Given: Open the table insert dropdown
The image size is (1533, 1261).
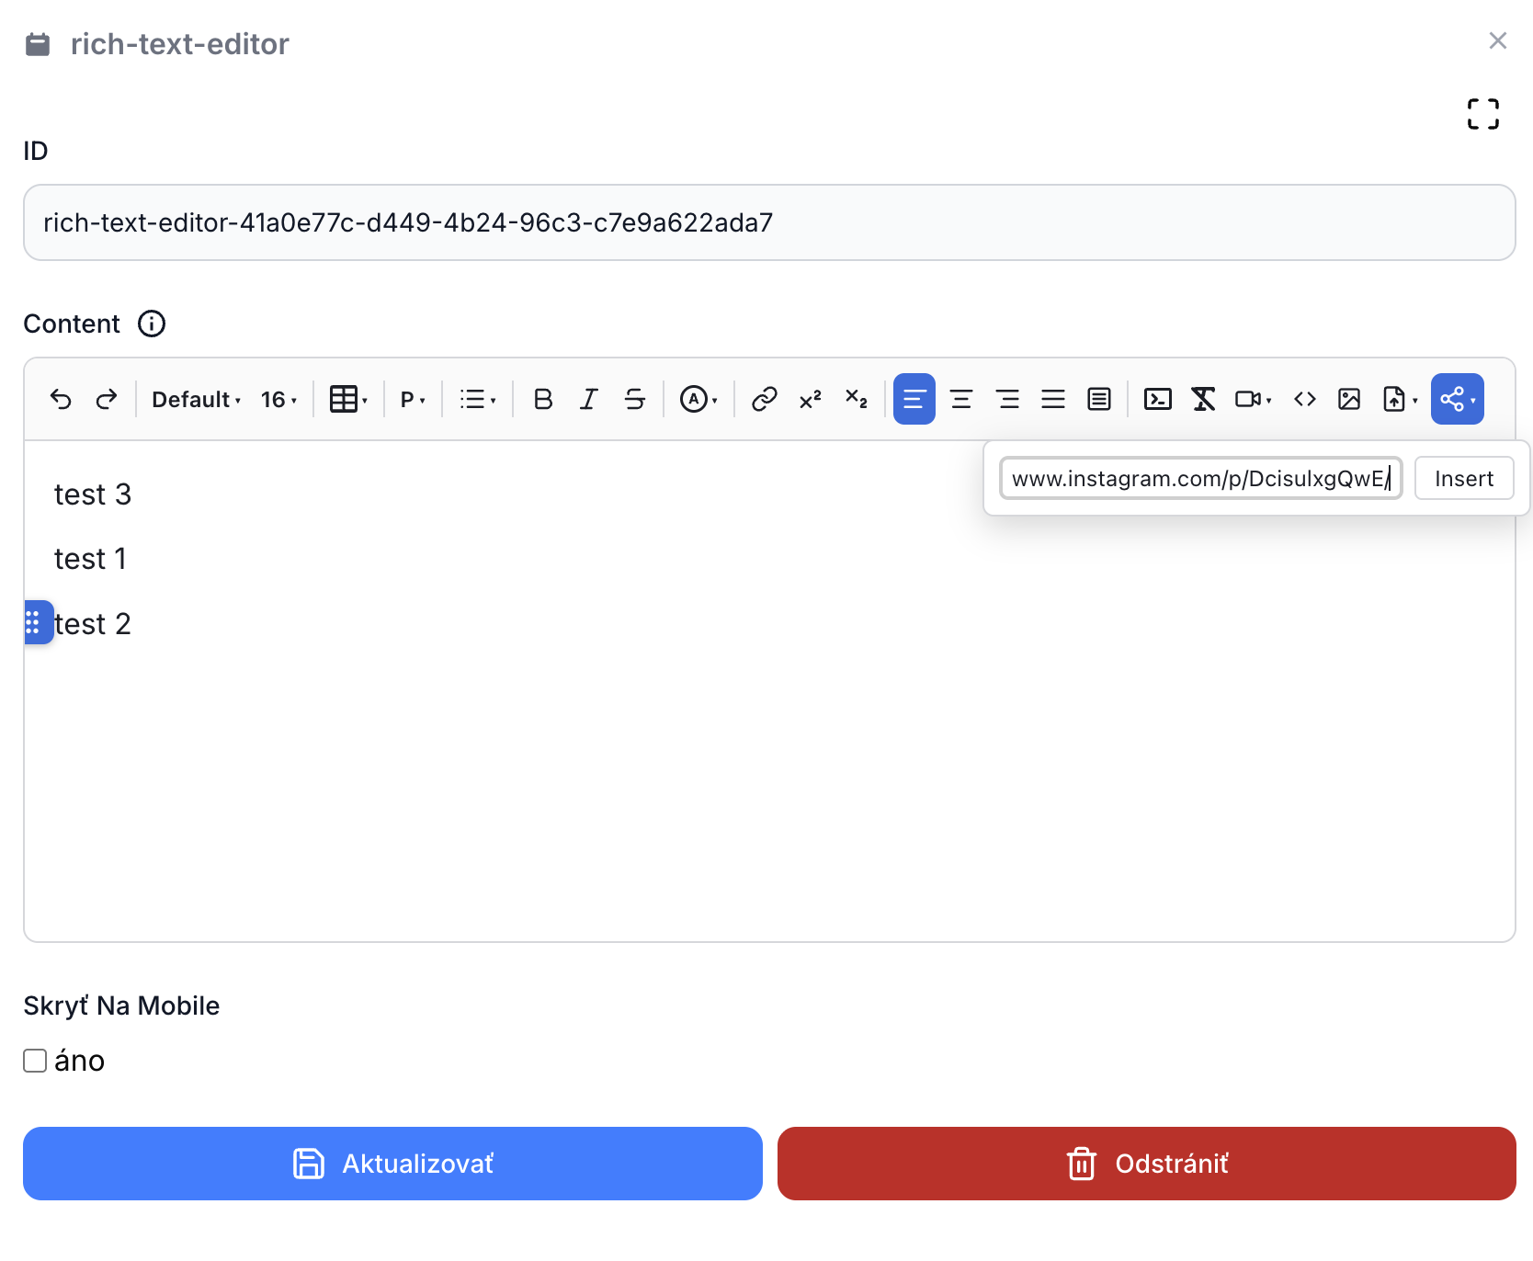Looking at the screenshot, I should click(x=348, y=399).
